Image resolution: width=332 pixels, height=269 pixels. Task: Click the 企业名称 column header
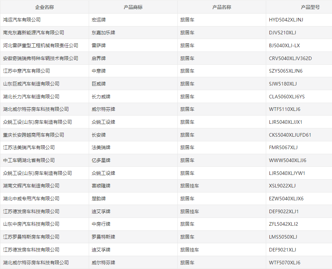(x=44, y=7)
